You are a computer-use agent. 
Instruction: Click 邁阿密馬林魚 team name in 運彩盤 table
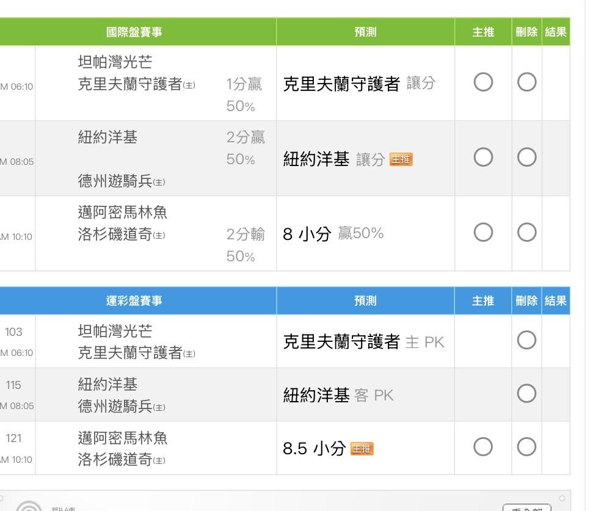click(x=123, y=438)
